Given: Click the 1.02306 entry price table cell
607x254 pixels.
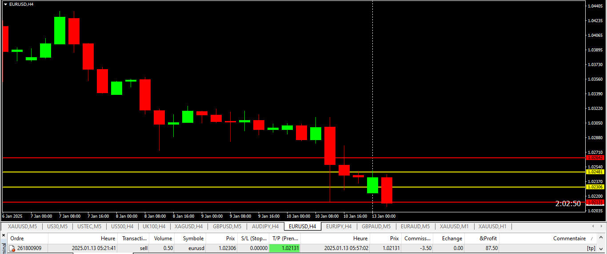Looking at the screenshot, I should [227, 248].
